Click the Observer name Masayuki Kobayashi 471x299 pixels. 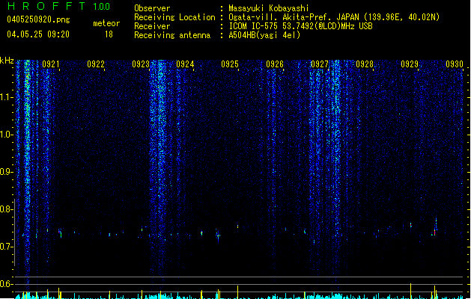coord(269,8)
